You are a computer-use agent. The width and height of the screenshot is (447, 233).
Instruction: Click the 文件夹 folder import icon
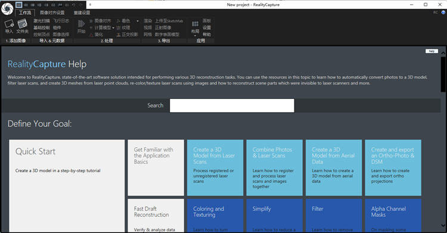coord(22,24)
